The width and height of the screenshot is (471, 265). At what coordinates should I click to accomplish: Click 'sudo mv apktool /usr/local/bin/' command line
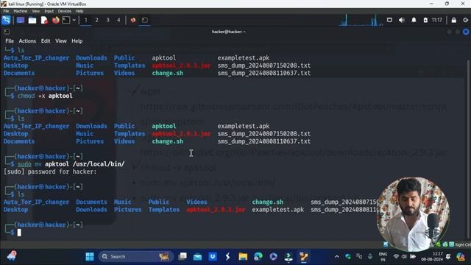(x=71, y=164)
